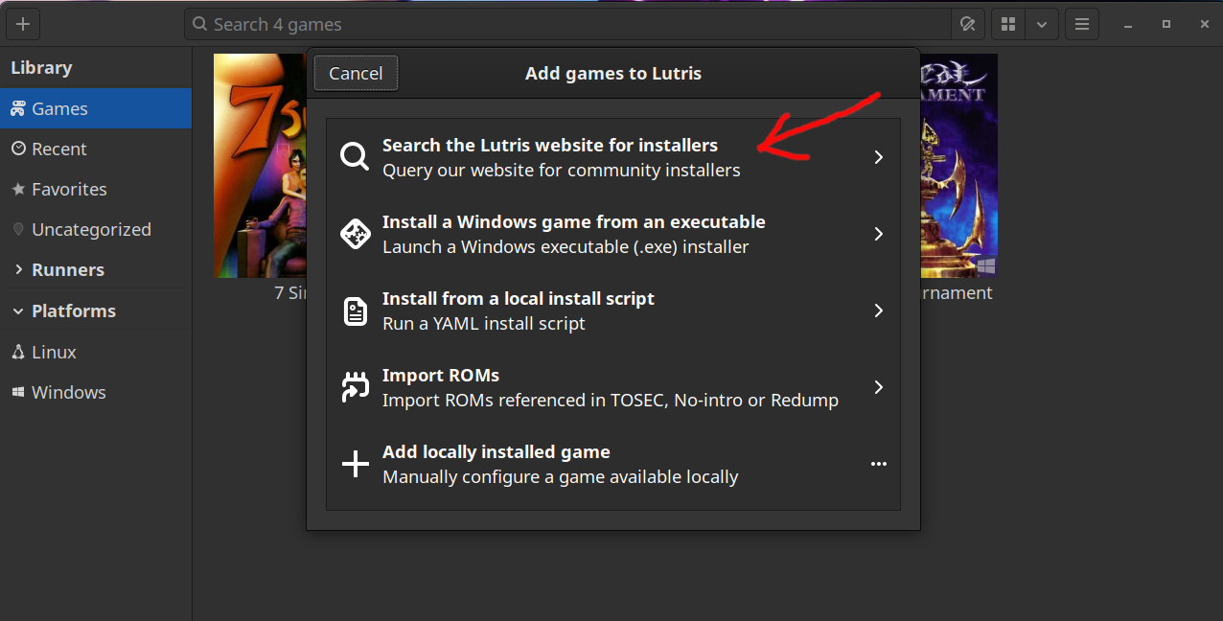This screenshot has width=1223, height=621.
Task: Click Manually configure a game available locally text
Action: tap(561, 476)
